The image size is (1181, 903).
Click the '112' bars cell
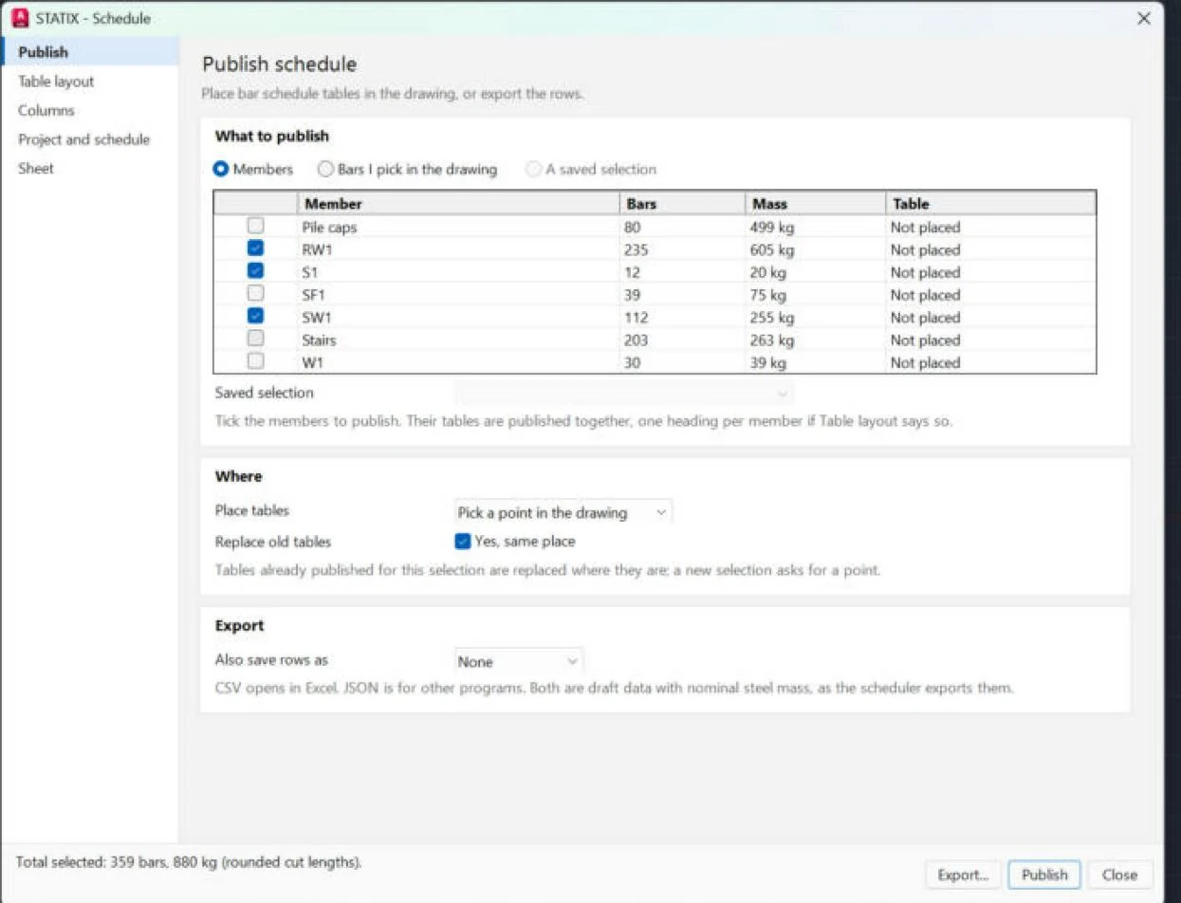(682, 318)
